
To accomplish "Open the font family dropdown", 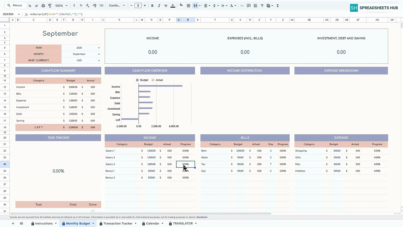I will coord(117,6).
